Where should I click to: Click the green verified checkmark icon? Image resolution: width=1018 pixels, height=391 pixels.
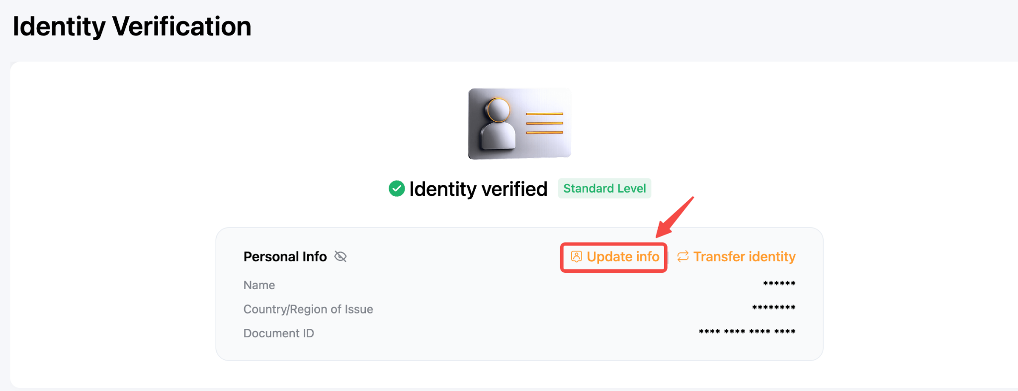click(x=397, y=189)
